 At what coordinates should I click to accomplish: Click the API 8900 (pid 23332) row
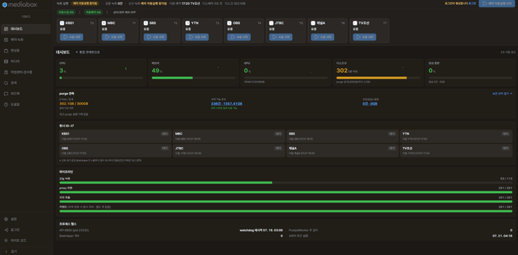[x=171, y=230]
